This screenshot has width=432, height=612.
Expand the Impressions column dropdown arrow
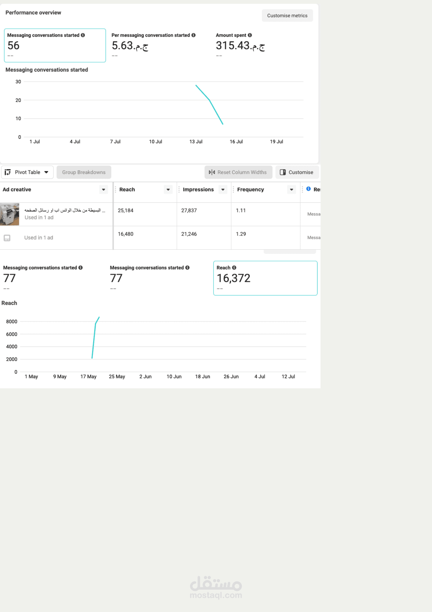223,190
